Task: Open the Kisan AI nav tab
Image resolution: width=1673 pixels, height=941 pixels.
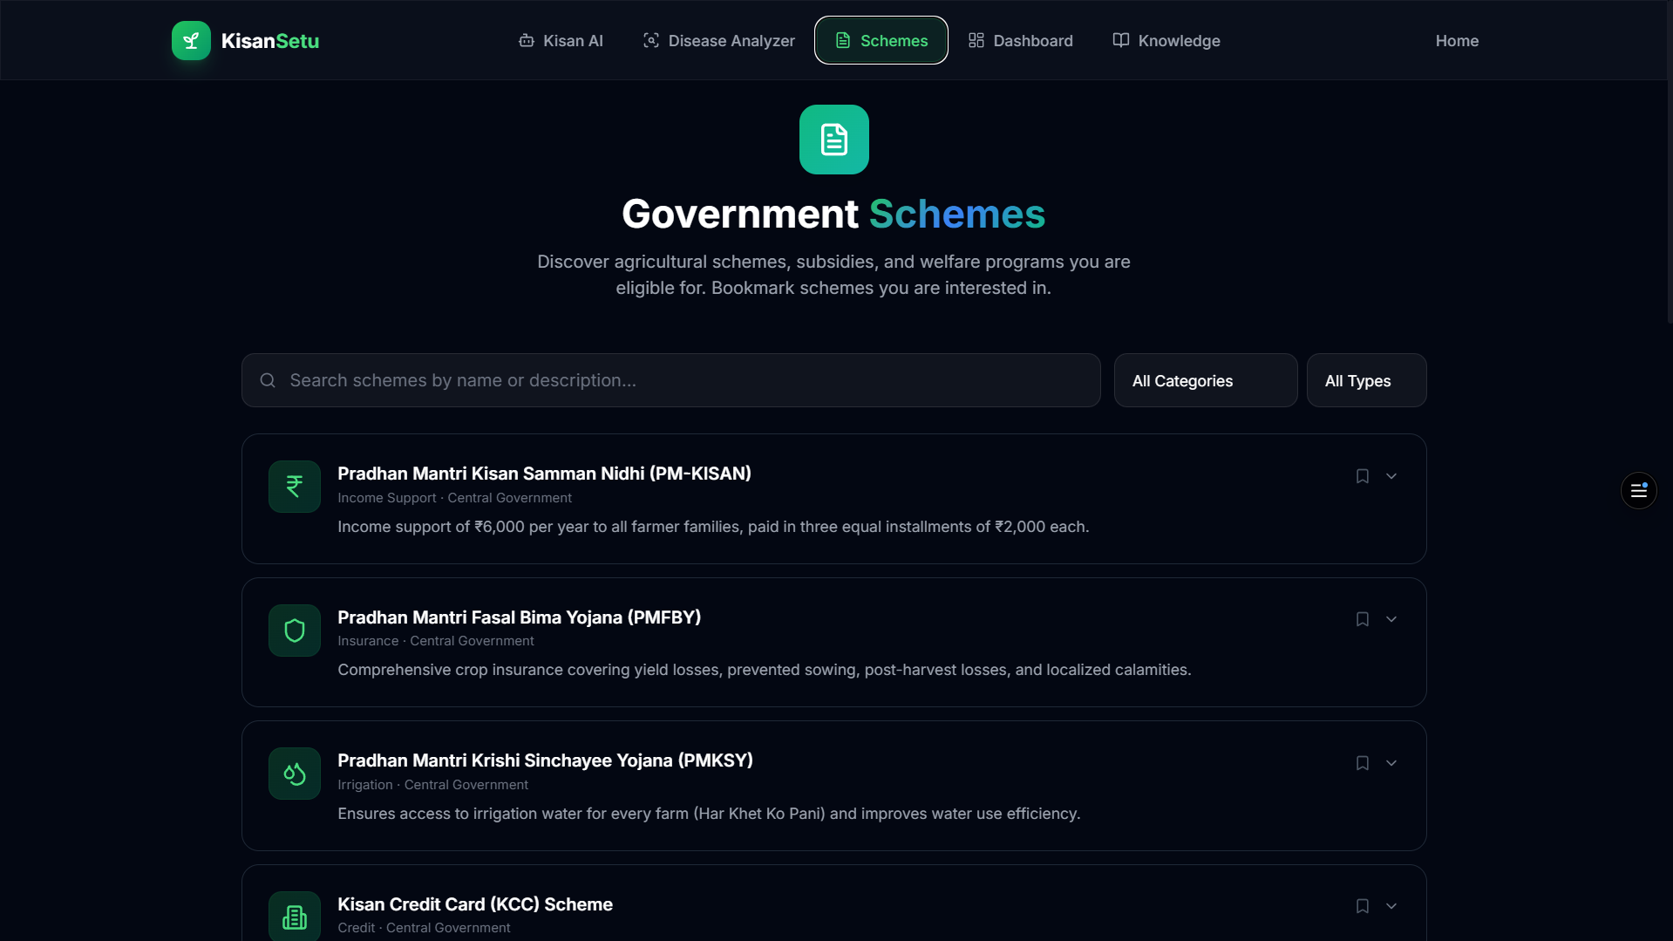Action: pyautogui.click(x=561, y=40)
